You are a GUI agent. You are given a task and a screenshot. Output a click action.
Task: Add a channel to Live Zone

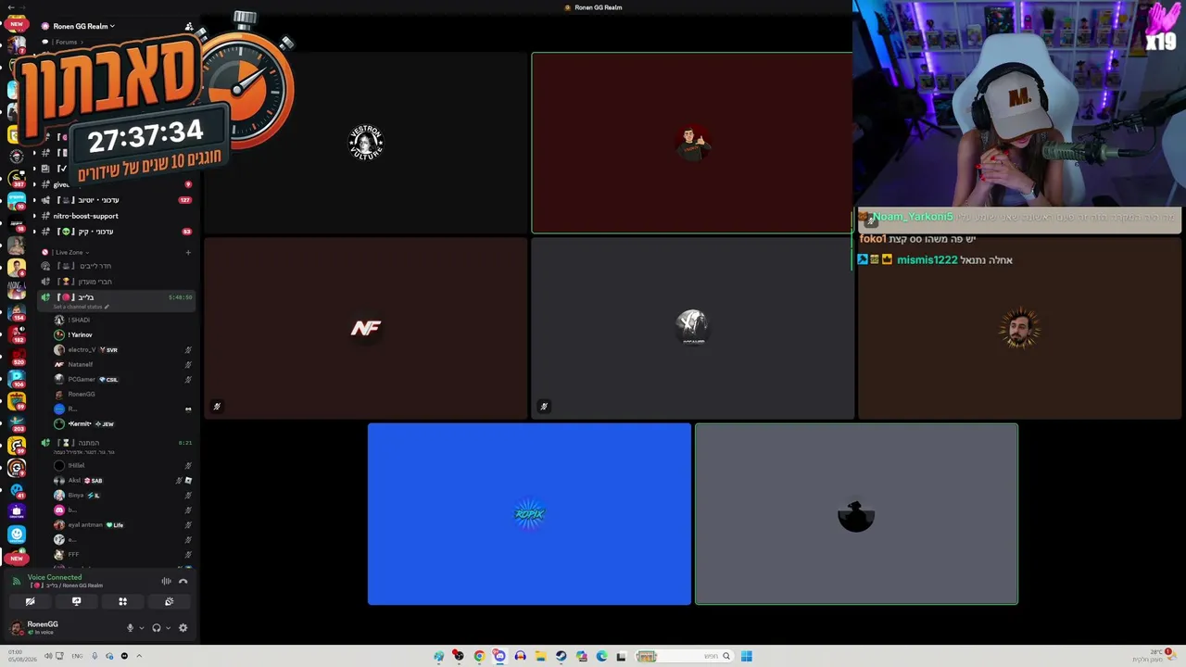coord(188,252)
